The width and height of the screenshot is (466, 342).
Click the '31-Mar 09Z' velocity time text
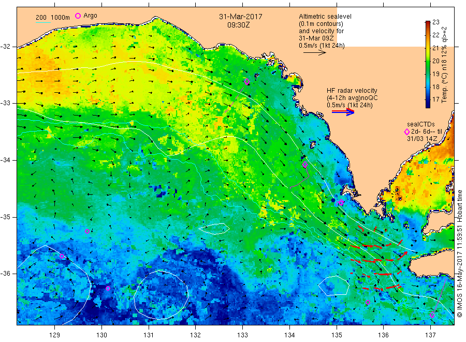pyautogui.click(x=316, y=38)
